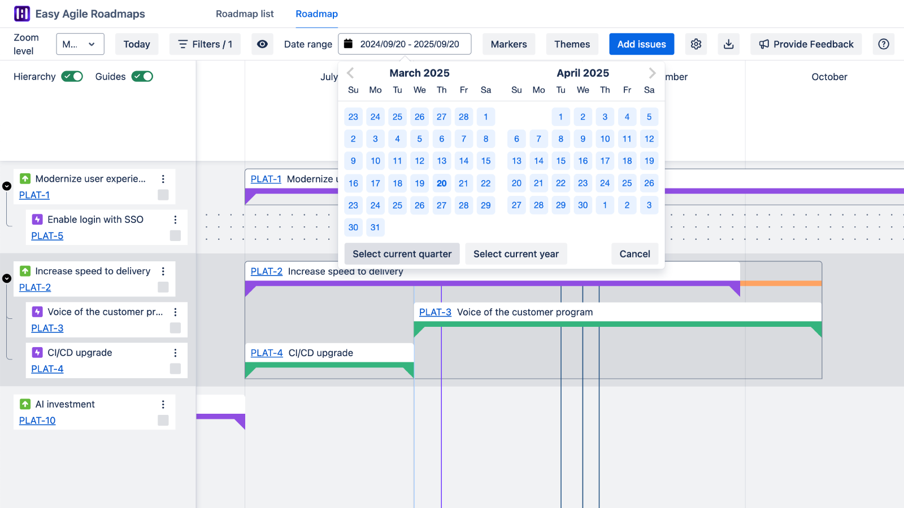Select March 20 in the date picker
904x508 pixels.
tap(441, 183)
